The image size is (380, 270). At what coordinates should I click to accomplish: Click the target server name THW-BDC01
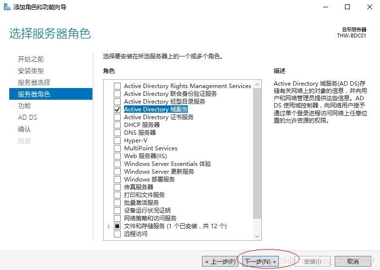(x=351, y=36)
